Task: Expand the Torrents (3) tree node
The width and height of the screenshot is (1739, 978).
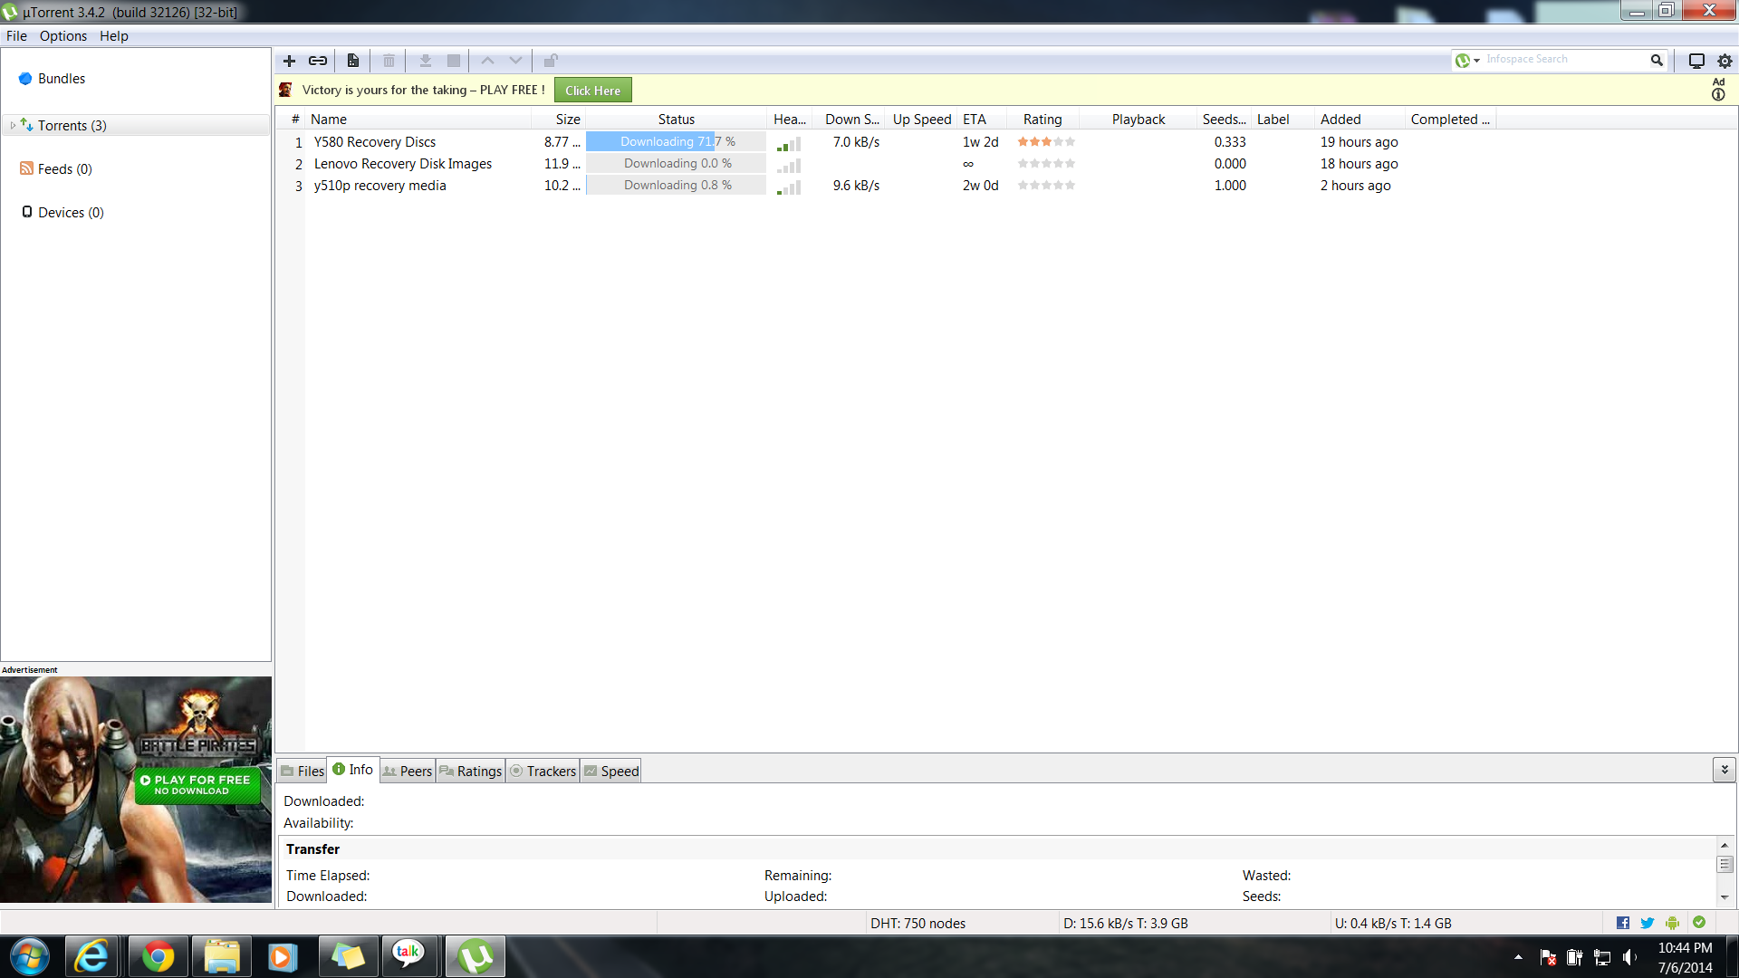Action: tap(13, 126)
